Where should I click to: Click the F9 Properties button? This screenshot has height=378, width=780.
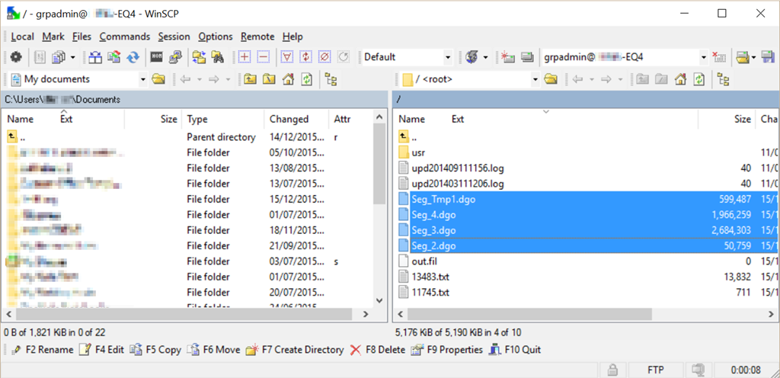446,350
